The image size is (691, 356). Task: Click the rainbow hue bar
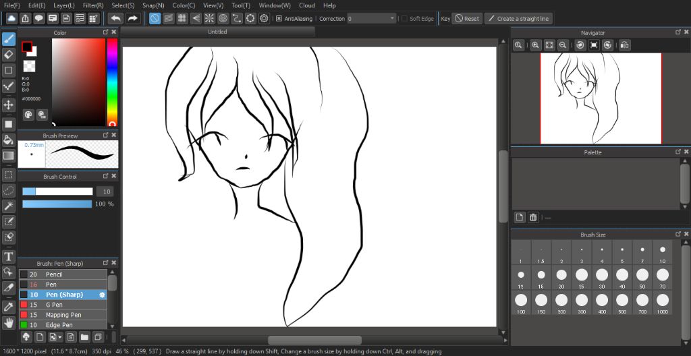click(113, 82)
